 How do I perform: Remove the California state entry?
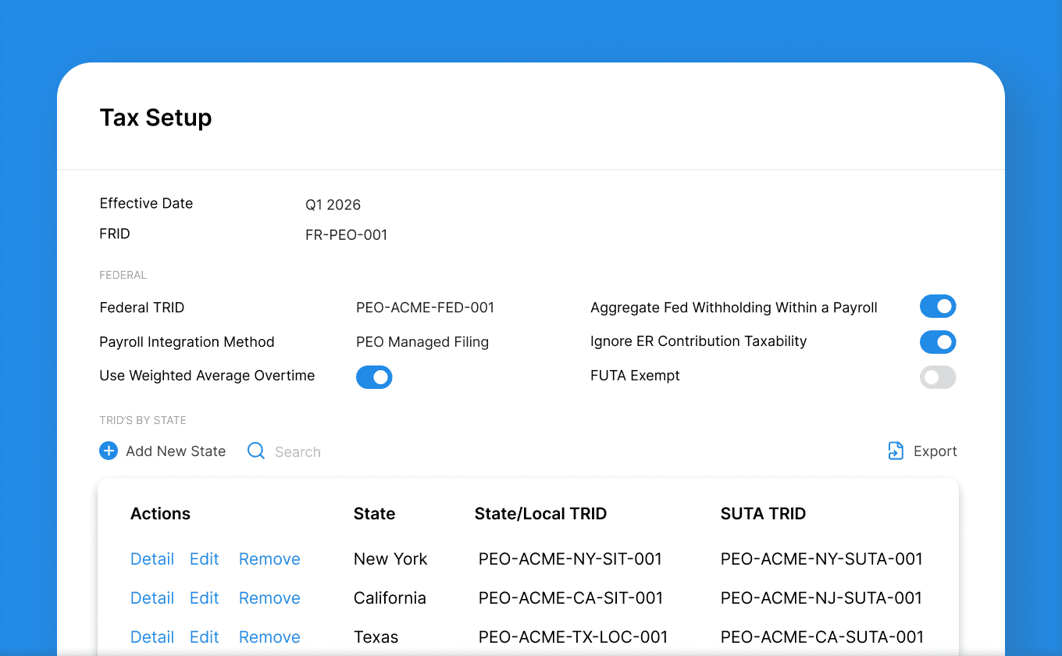tap(269, 597)
